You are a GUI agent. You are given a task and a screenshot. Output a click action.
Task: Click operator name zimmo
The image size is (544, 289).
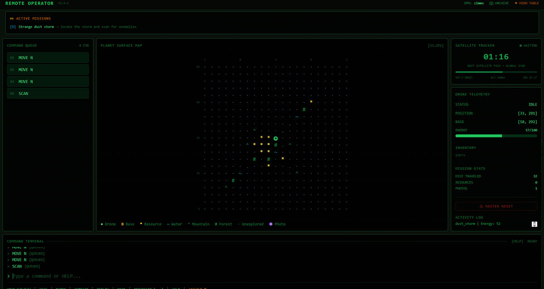479,3
